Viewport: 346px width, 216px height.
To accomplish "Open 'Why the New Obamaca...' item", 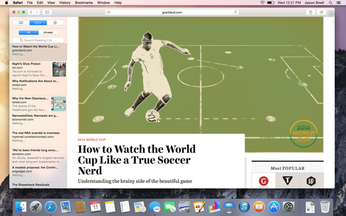I will coord(38,104).
